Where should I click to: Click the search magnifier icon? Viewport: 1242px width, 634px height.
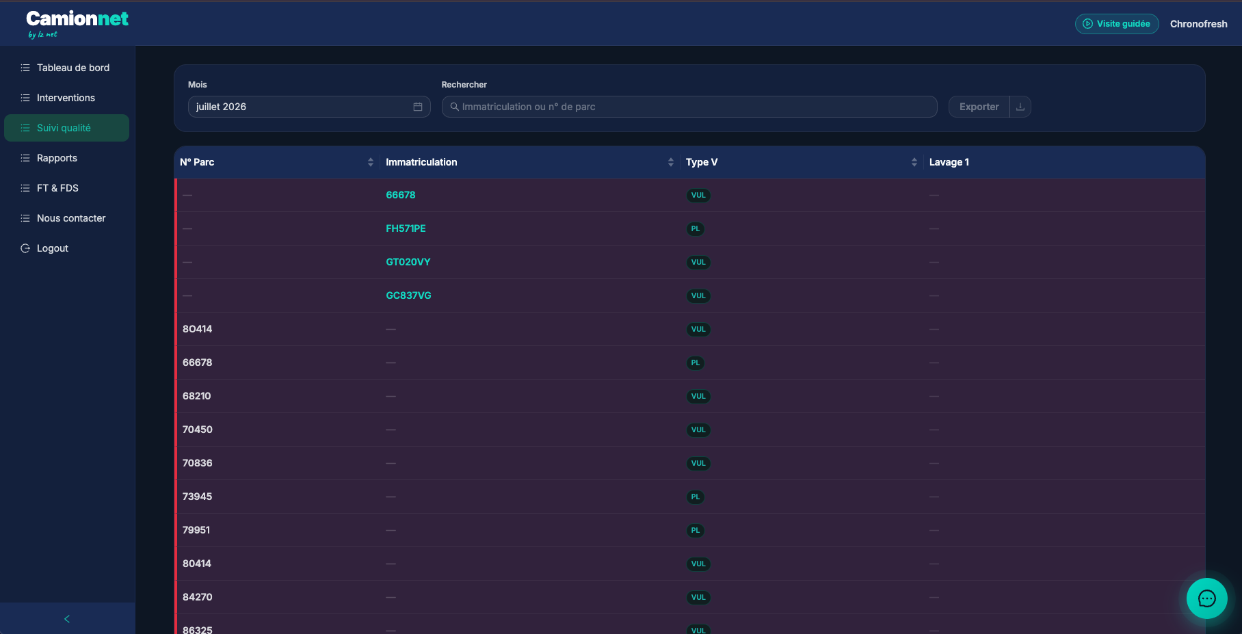[455, 107]
